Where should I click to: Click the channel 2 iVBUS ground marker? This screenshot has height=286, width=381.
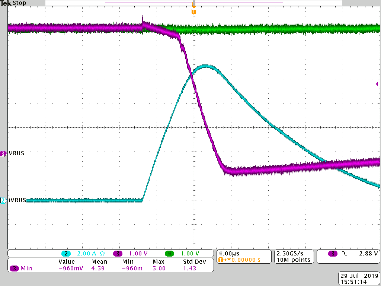click(3, 200)
